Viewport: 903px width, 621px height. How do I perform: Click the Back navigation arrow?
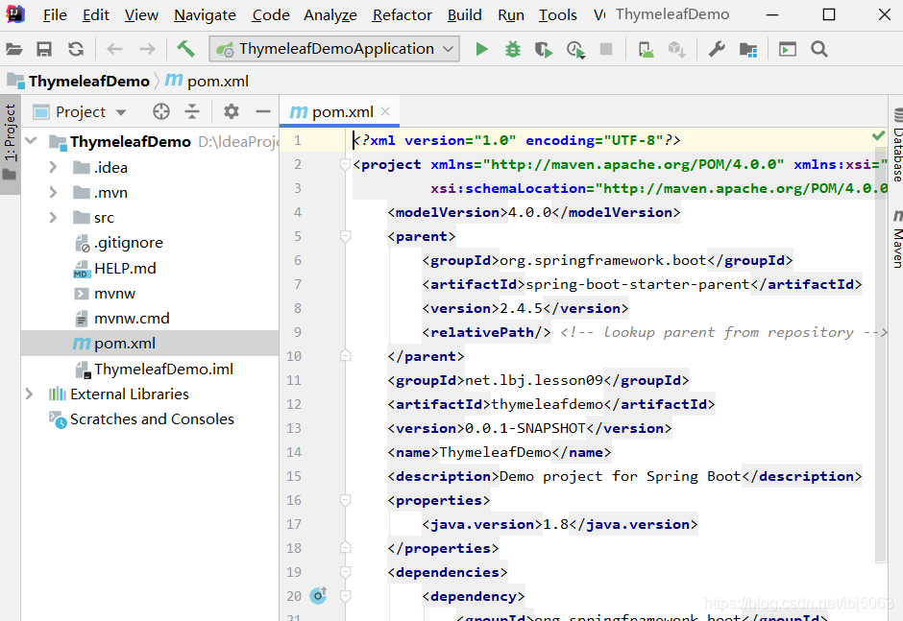[114, 50]
